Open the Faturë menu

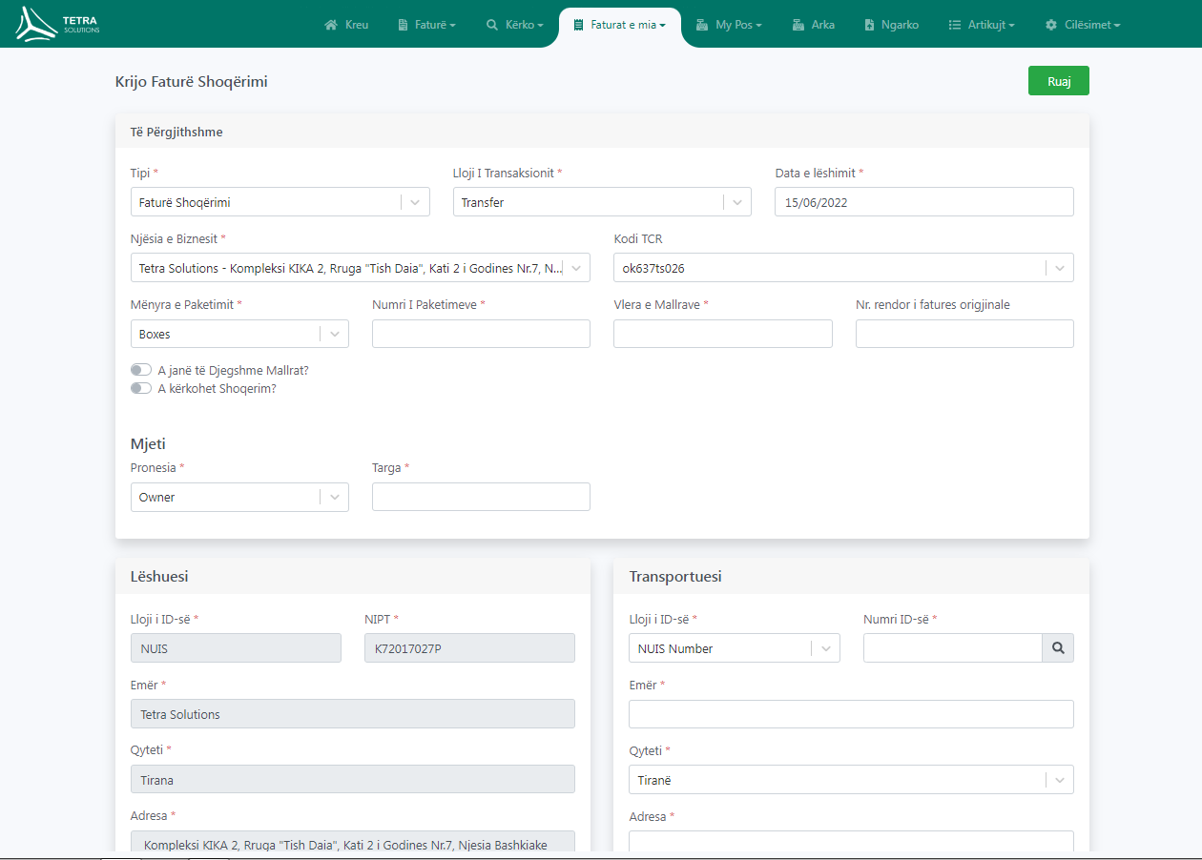click(426, 25)
